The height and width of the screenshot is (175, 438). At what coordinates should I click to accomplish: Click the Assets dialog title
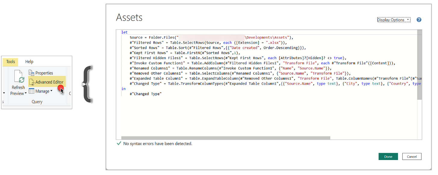[x=129, y=17]
